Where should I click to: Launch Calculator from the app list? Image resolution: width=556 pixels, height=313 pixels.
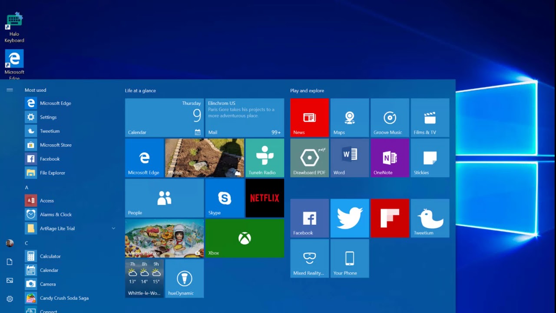[x=70, y=256]
